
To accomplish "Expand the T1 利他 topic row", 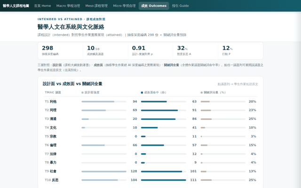I will [150, 102].
